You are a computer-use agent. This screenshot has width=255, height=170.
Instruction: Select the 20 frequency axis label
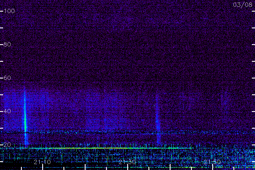[x=7, y=144]
